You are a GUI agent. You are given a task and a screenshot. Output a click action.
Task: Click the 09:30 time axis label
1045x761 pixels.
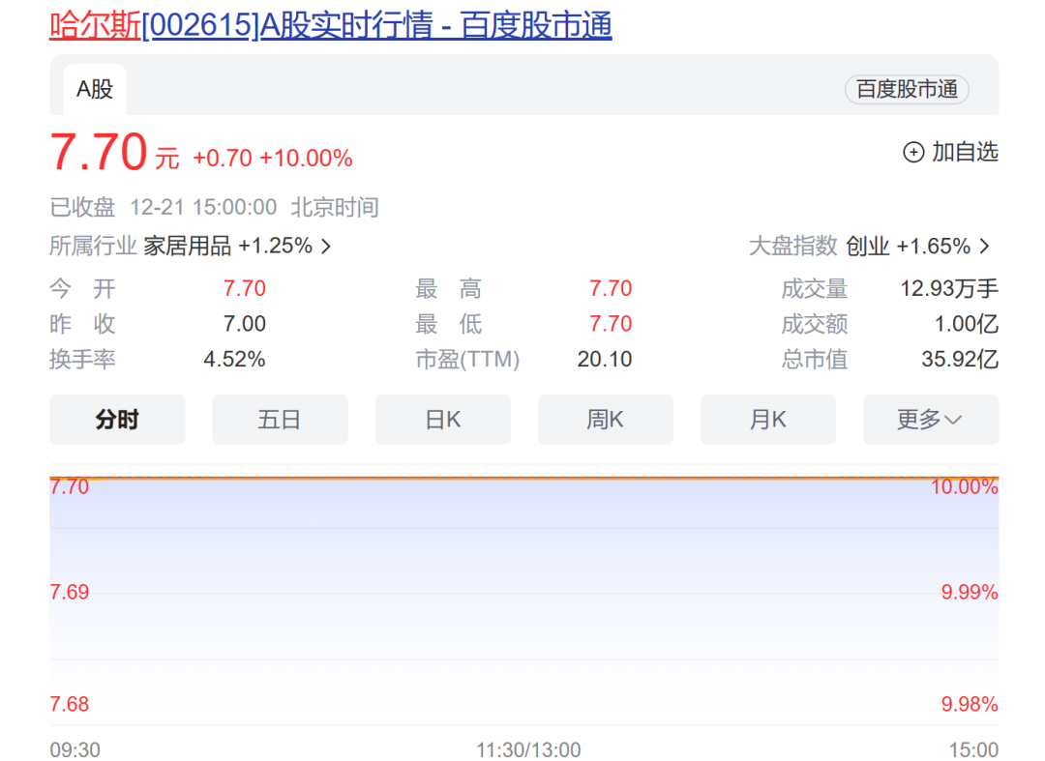[75, 750]
